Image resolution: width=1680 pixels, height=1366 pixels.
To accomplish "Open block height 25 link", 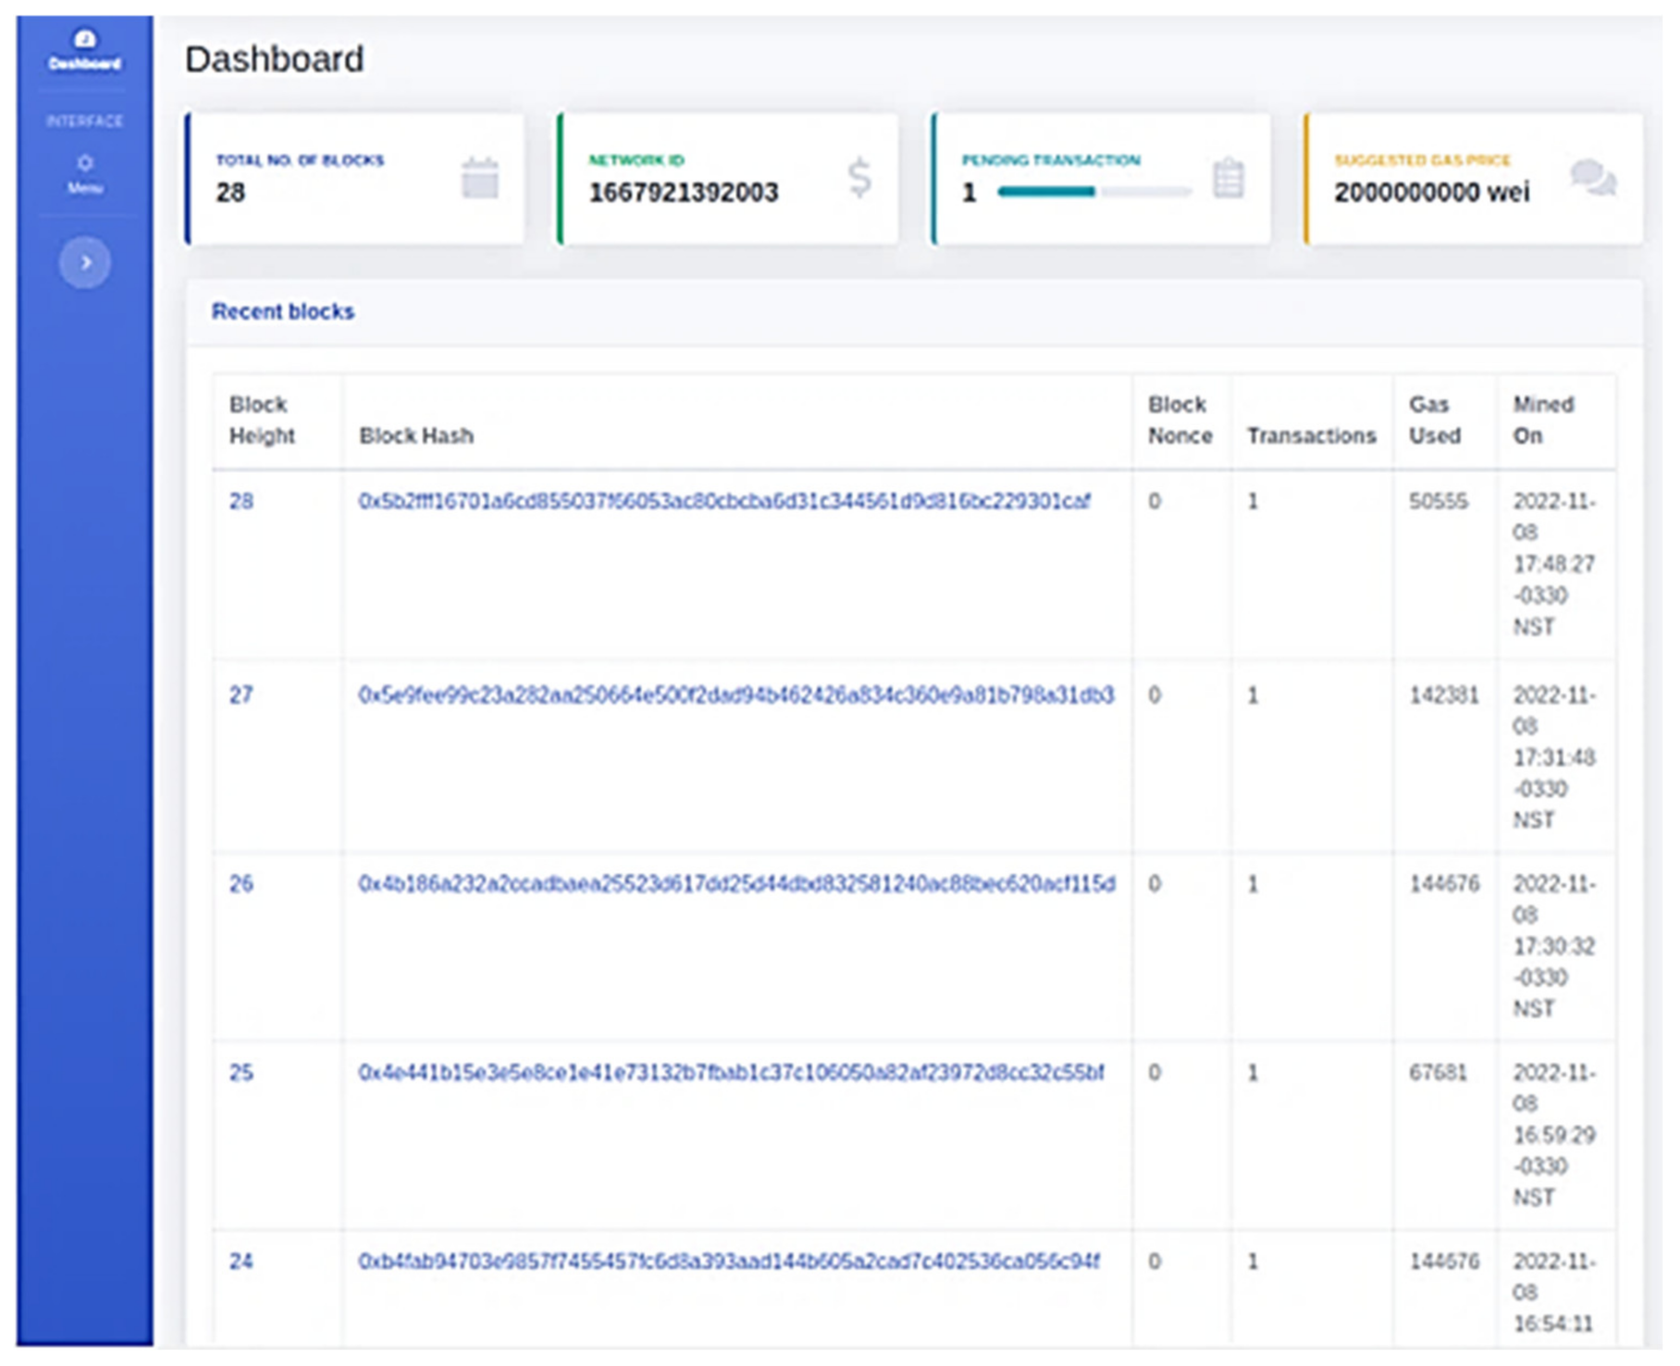I will coord(241,1072).
